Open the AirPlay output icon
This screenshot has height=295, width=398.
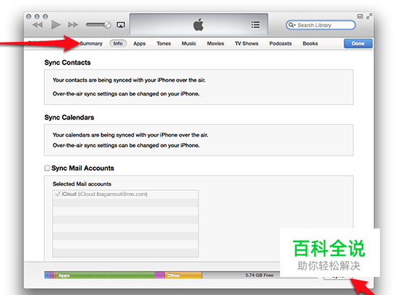[121, 25]
